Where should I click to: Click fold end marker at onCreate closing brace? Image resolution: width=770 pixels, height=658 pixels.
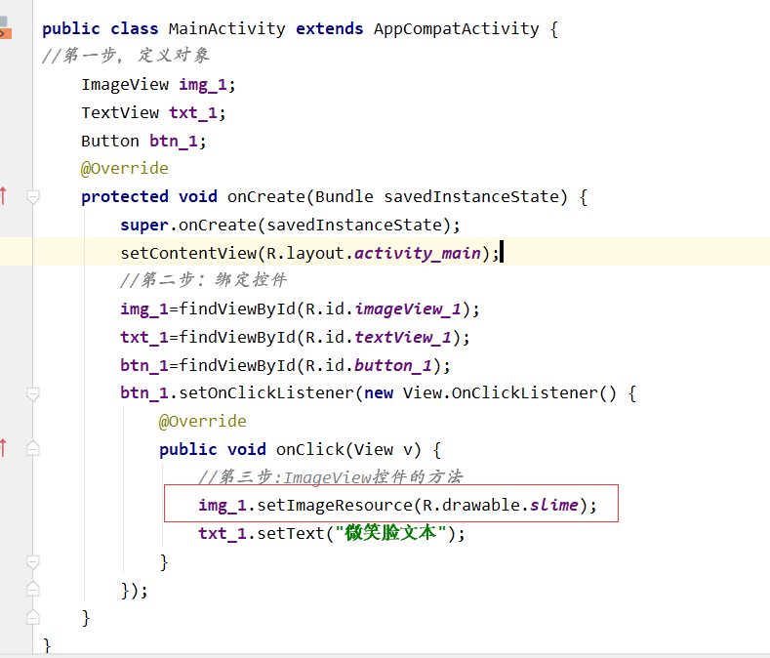tap(33, 617)
